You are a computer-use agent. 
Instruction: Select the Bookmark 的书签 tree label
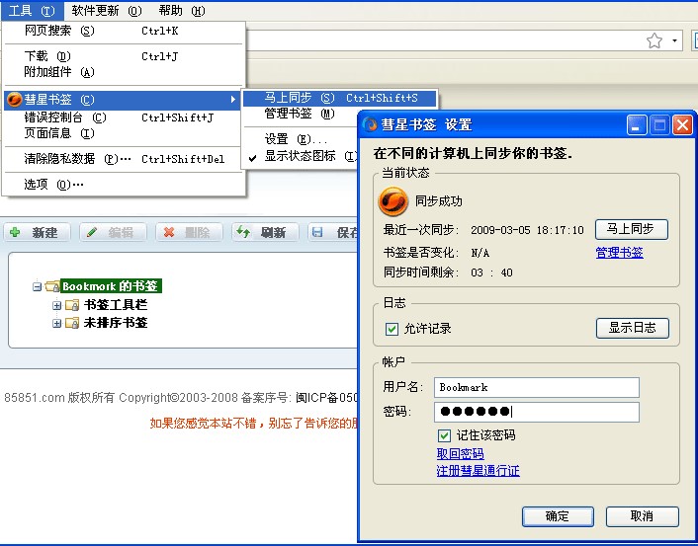pyautogui.click(x=111, y=286)
